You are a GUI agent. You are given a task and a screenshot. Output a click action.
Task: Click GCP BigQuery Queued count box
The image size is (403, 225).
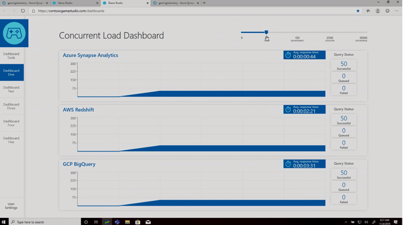click(344, 186)
